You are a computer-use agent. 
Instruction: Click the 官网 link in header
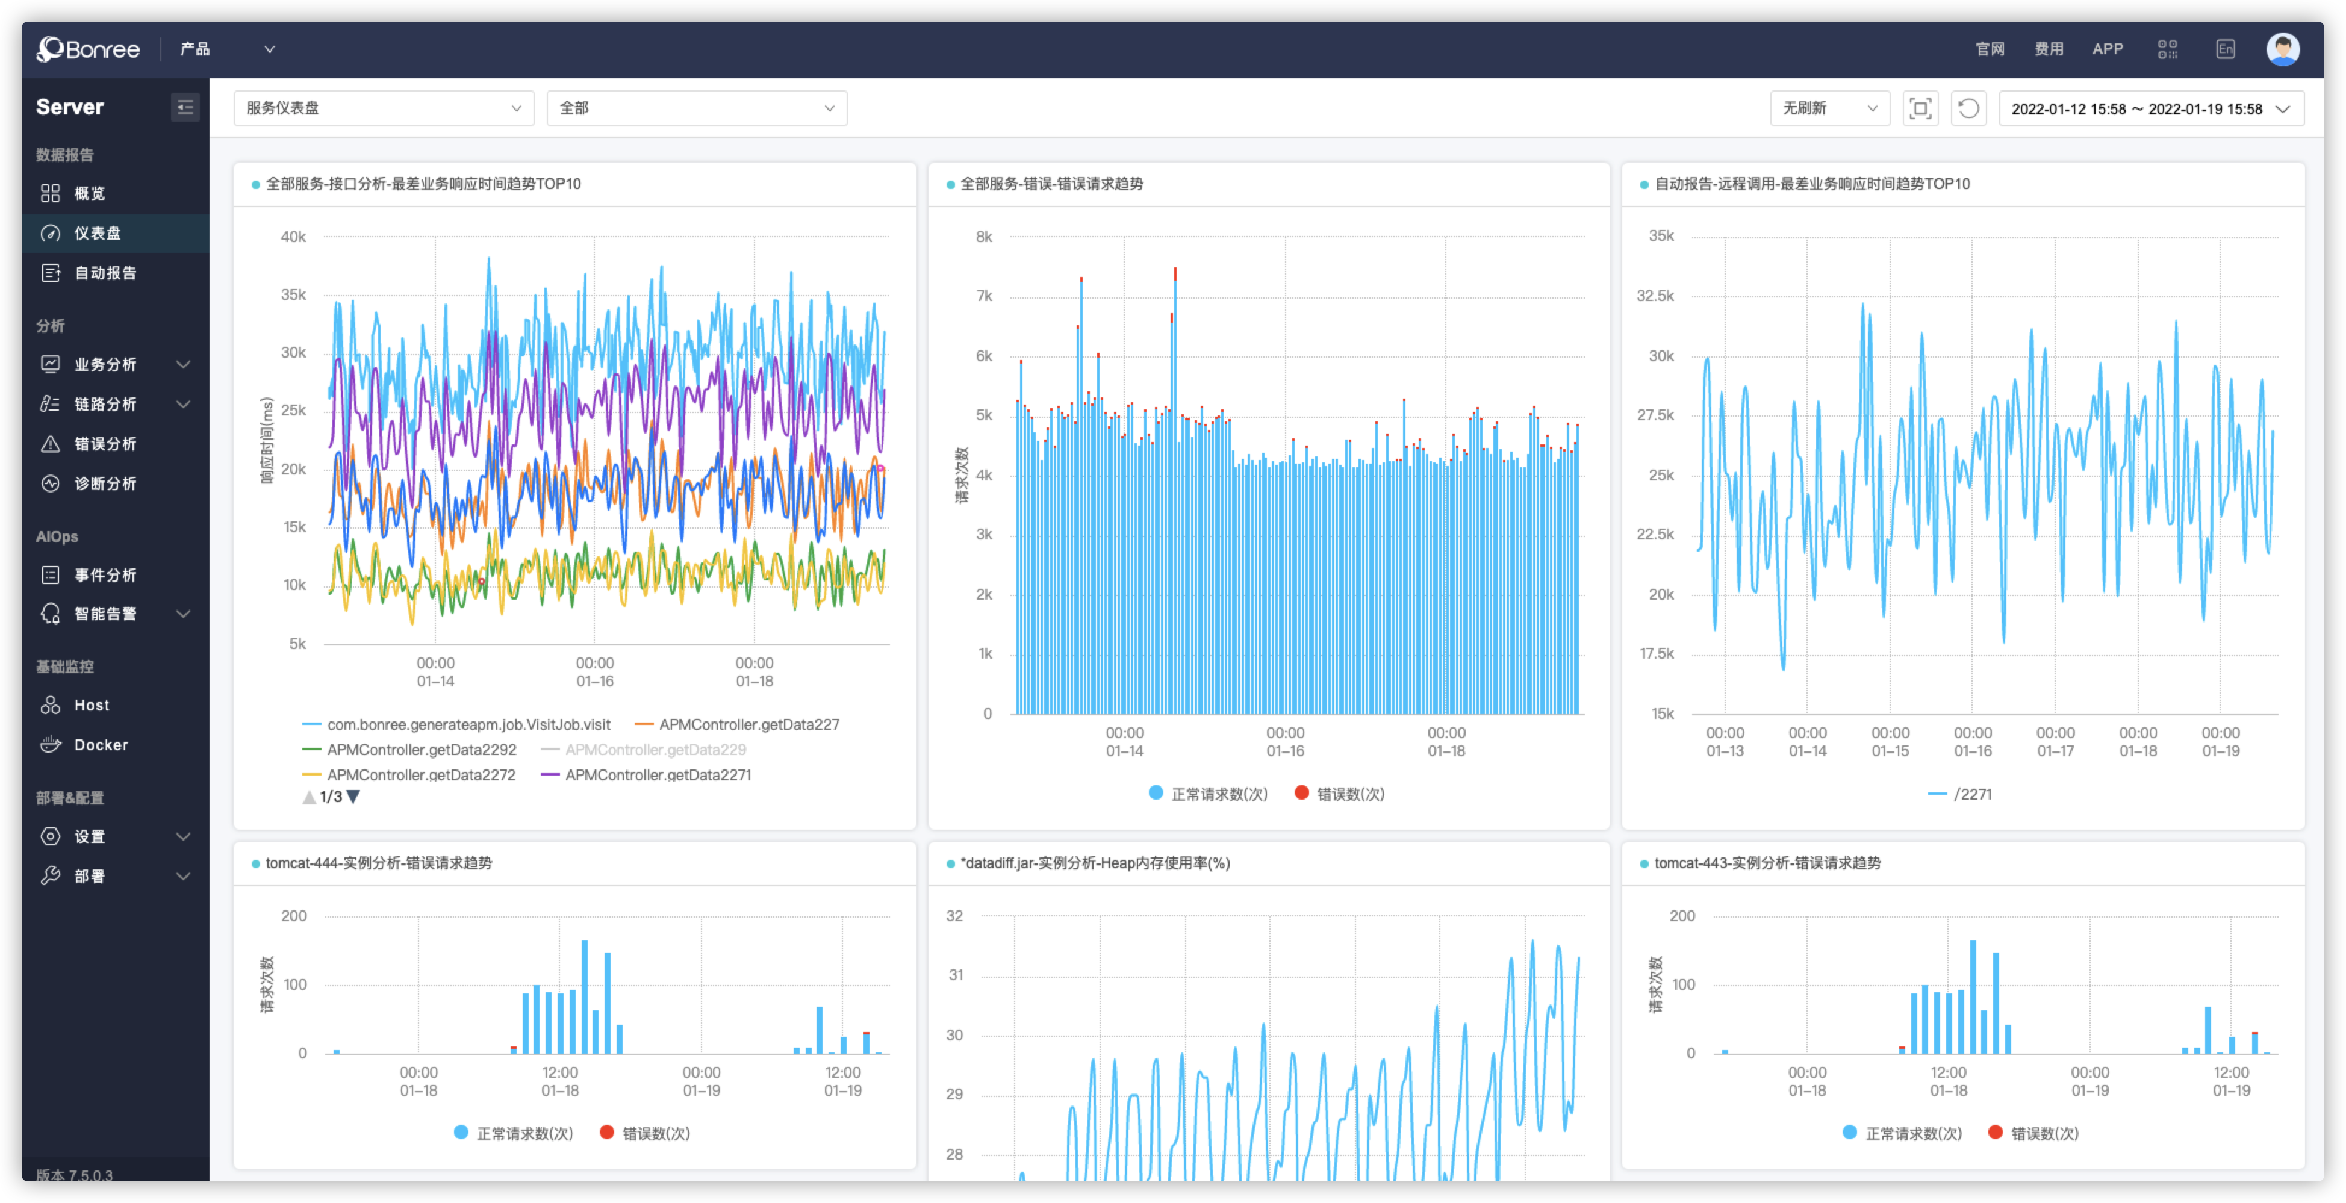pos(1990,49)
